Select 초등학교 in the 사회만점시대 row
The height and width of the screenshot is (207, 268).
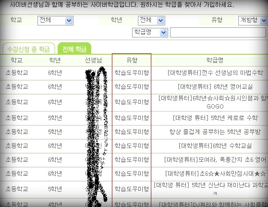tap(17, 174)
